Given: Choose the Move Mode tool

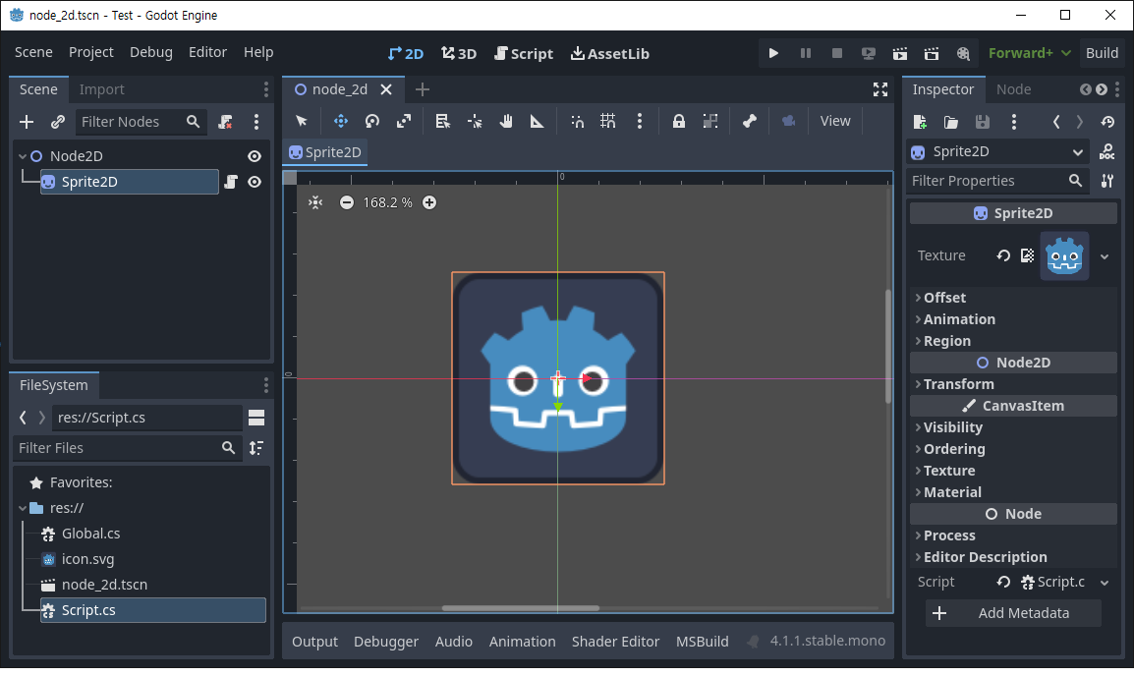Looking at the screenshot, I should point(341,122).
